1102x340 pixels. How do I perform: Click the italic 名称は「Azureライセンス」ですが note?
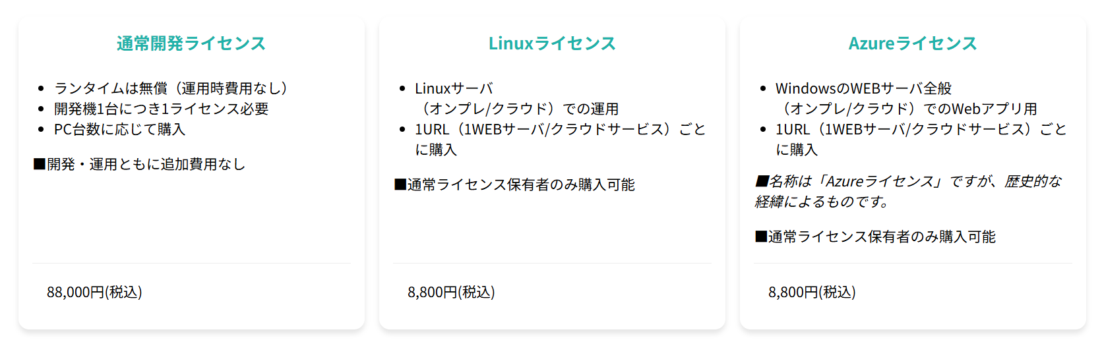pos(908,191)
